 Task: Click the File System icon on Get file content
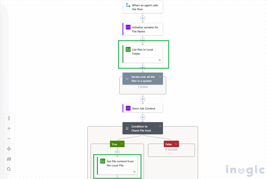[x=103, y=161]
